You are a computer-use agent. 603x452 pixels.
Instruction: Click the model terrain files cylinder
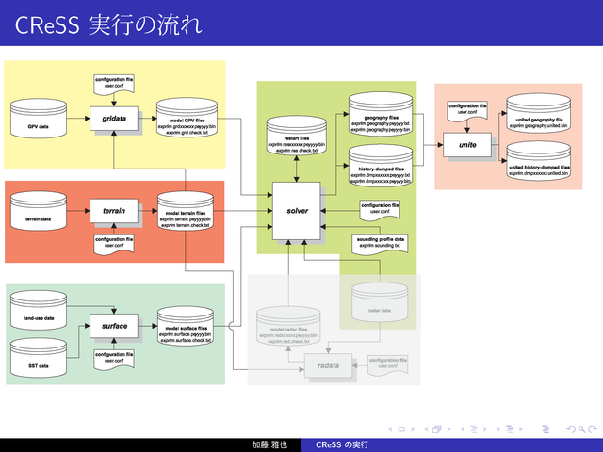tap(186, 211)
